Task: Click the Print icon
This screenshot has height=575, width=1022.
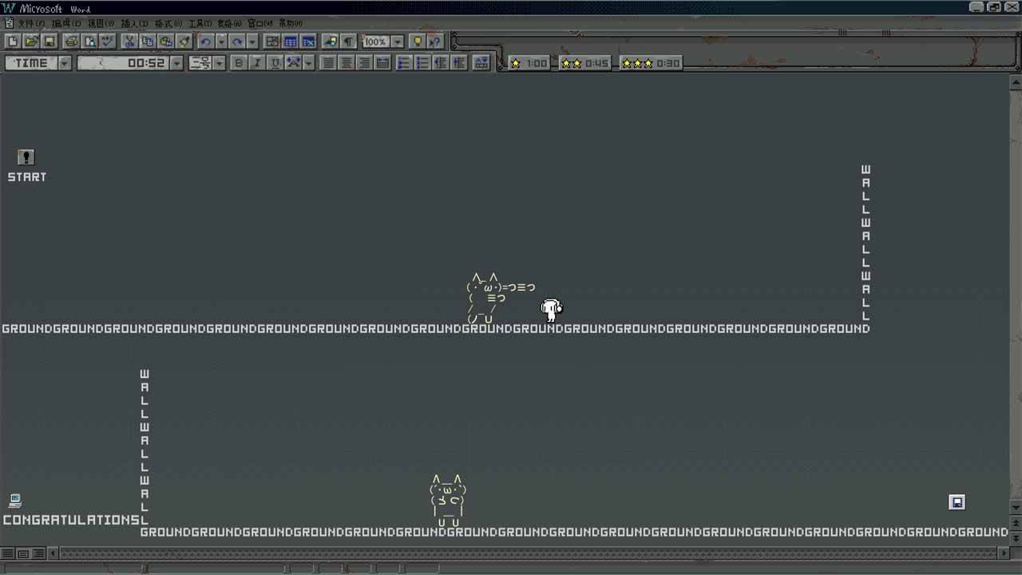Action: point(72,42)
